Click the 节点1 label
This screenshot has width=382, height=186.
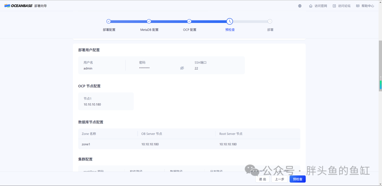click(x=87, y=98)
